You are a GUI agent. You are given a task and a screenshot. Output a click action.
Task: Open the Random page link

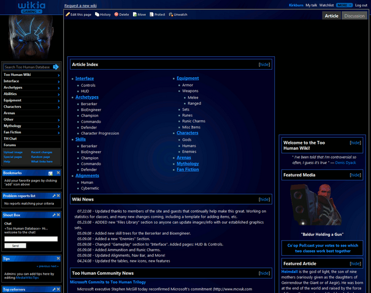click(x=40, y=157)
